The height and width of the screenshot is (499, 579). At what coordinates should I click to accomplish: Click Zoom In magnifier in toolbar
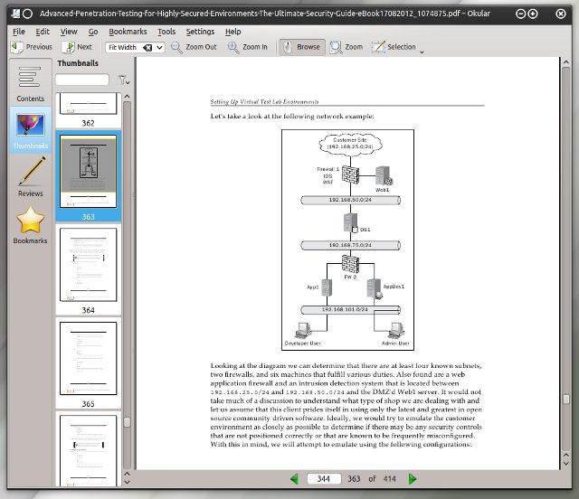[x=247, y=47]
